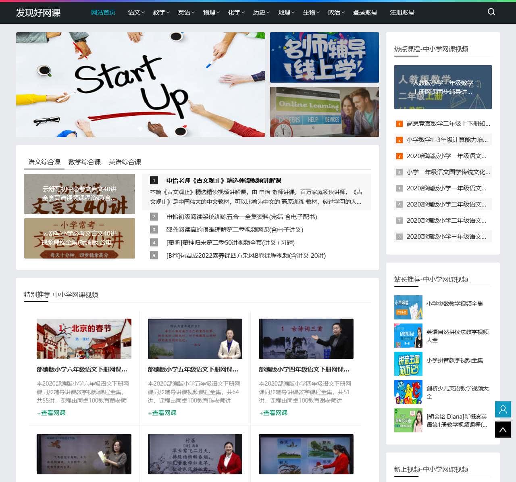
Task: Open the 物理 navigation dropdown
Action: 211,13
